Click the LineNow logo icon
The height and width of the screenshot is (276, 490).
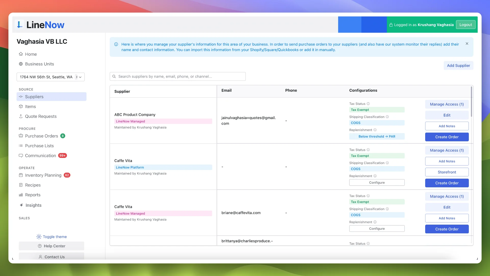tap(19, 25)
